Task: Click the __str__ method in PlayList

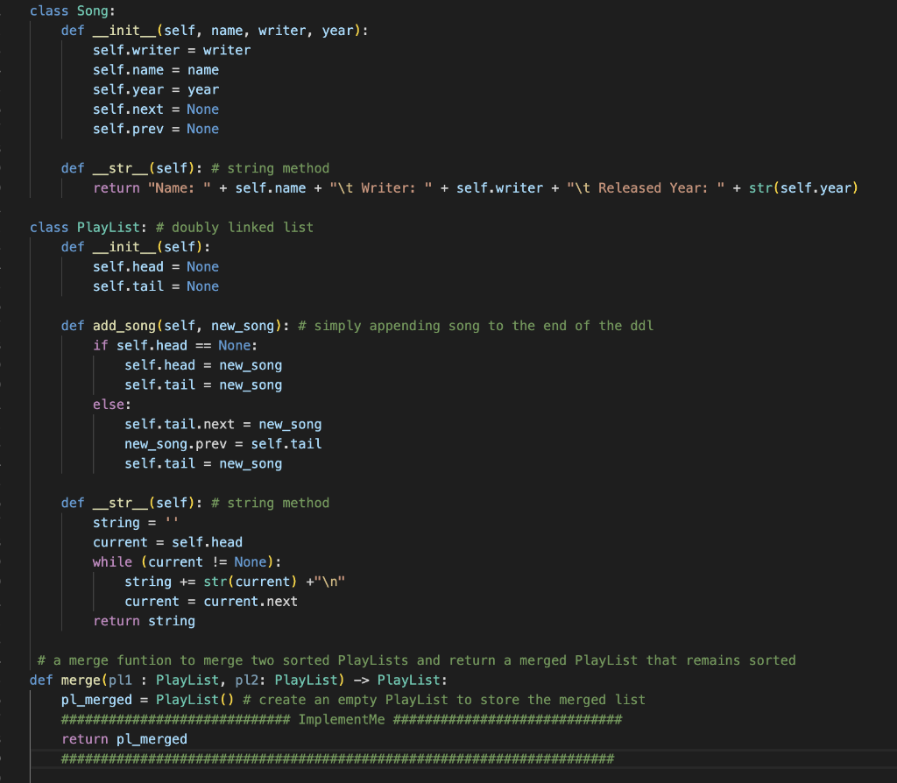Action: [118, 502]
